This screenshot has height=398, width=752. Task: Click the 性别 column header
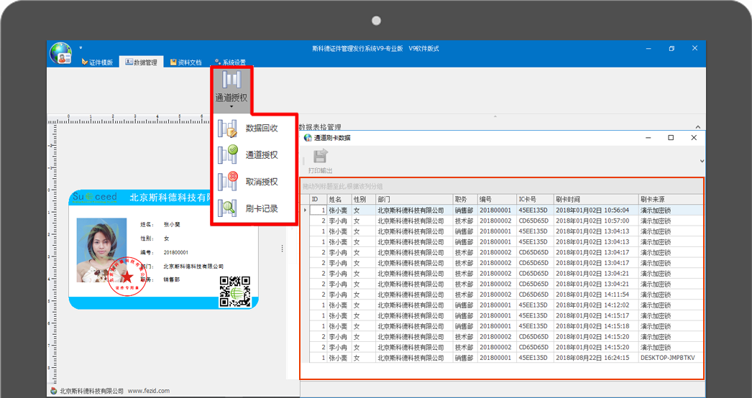(364, 199)
